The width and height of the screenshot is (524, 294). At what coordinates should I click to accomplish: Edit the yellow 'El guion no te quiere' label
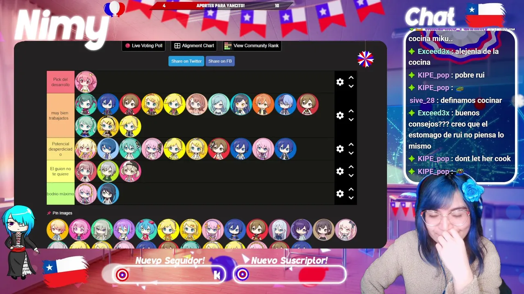[x=61, y=171]
